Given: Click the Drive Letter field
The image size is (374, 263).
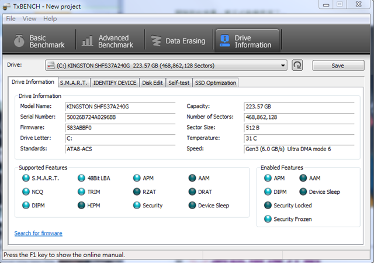Looking at the screenshot, I should click(120, 138).
